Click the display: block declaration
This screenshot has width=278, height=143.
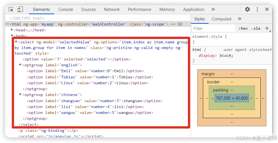(x=216, y=55)
